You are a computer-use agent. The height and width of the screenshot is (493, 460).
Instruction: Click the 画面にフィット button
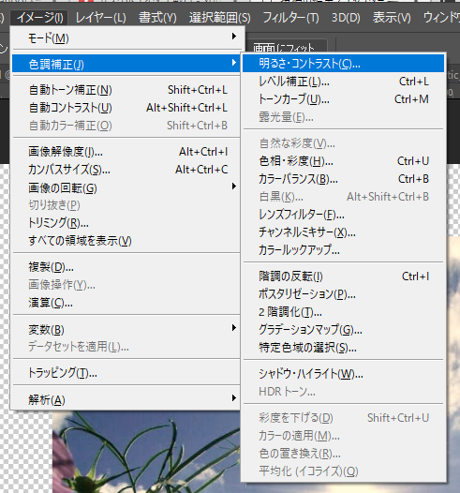[x=284, y=48]
